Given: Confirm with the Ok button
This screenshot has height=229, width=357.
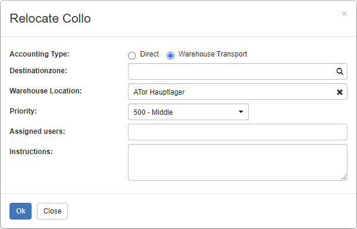Looking at the screenshot, I should click(20, 211).
